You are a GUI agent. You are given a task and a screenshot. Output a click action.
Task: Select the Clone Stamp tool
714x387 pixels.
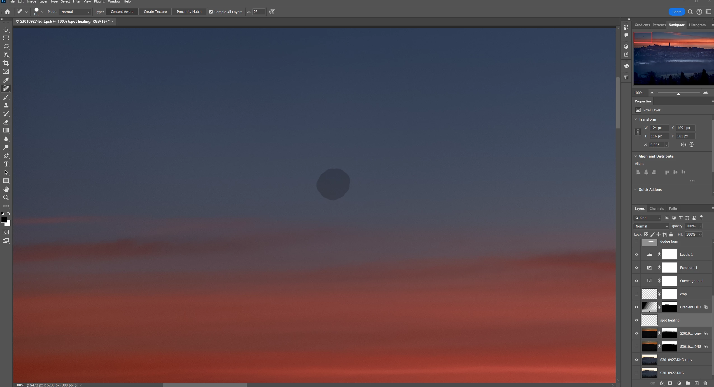pos(6,105)
